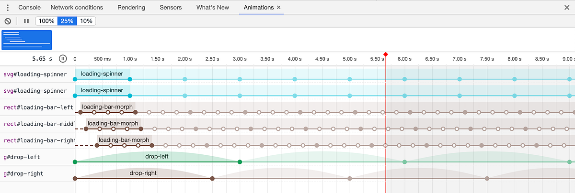Switch playback speed to 10%

coord(86,21)
